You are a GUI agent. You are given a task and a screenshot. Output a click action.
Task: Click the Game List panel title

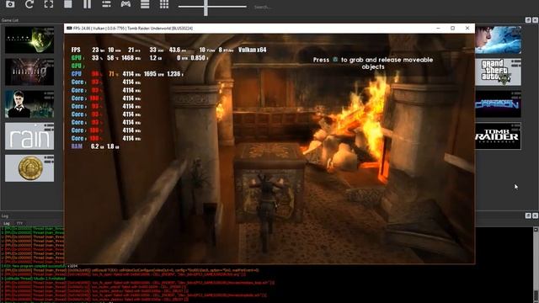9,20
